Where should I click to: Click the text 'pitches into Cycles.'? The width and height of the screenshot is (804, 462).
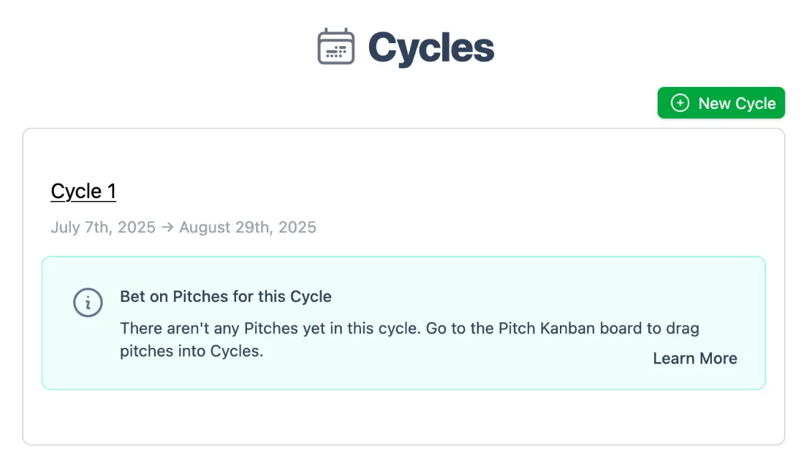click(191, 351)
